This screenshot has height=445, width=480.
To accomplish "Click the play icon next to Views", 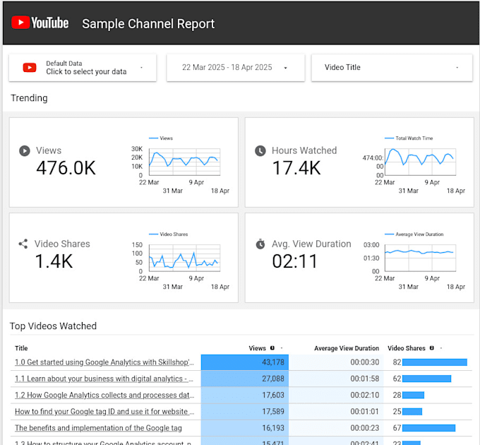I will click(x=25, y=150).
